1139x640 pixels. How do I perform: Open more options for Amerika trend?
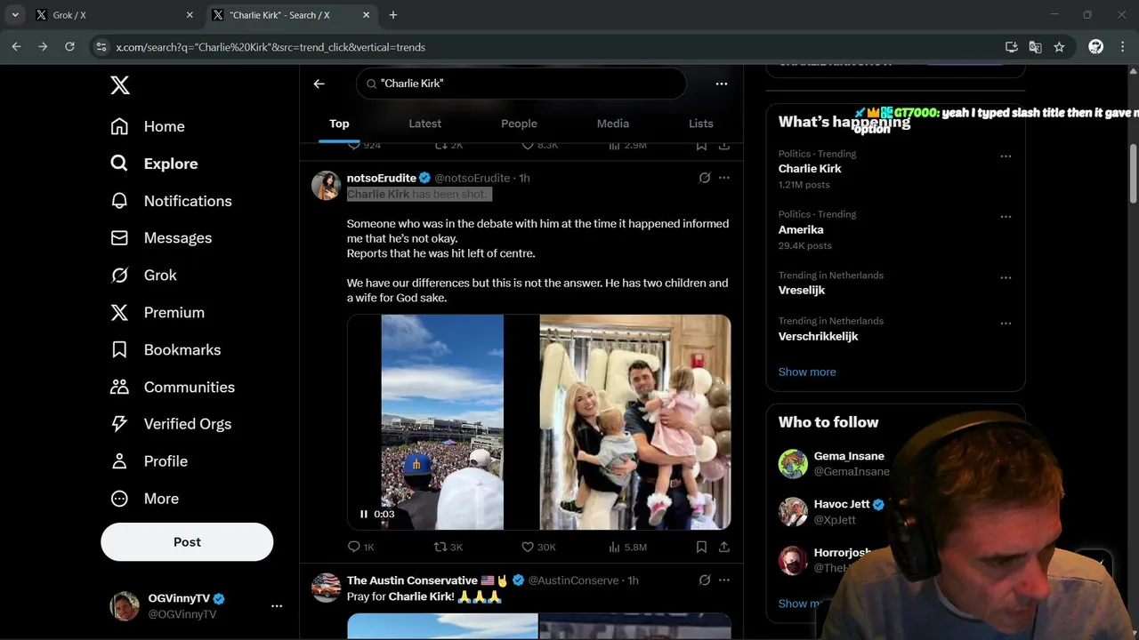pyautogui.click(x=1006, y=216)
